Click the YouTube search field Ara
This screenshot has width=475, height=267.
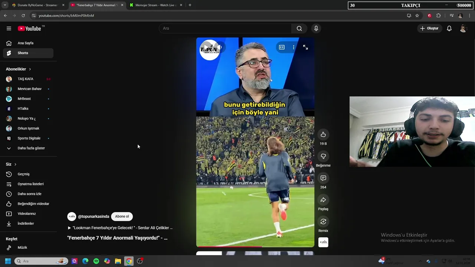coord(225,29)
